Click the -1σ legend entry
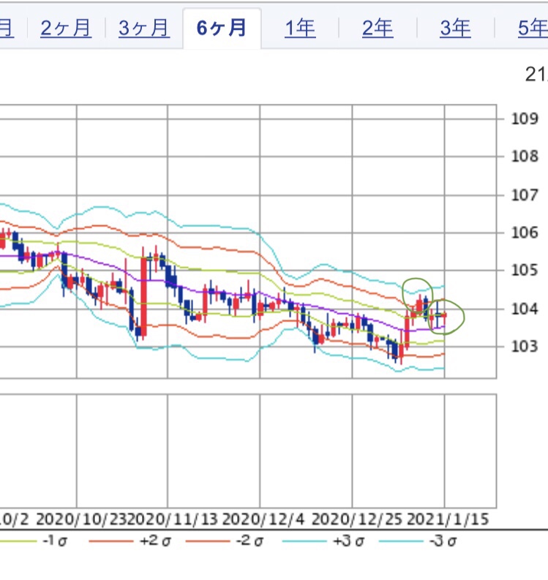 tap(33, 541)
